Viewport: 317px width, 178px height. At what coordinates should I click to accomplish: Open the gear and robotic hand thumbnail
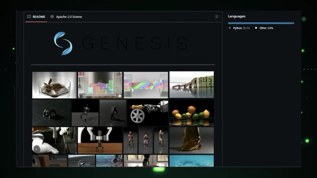[x=148, y=113]
